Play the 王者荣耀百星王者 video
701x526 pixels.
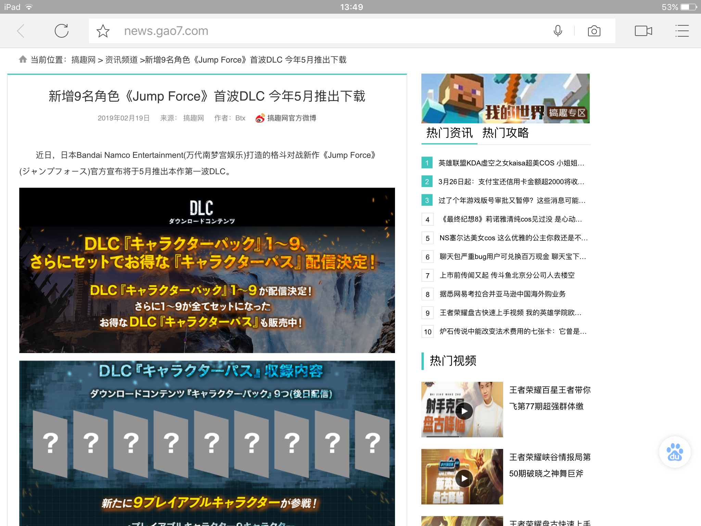pyautogui.click(x=464, y=411)
